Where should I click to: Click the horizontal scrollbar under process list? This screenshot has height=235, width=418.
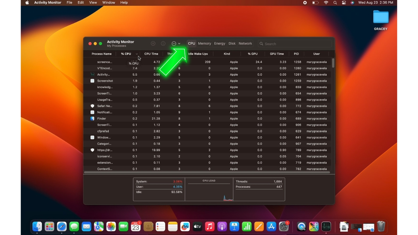[x=207, y=172]
